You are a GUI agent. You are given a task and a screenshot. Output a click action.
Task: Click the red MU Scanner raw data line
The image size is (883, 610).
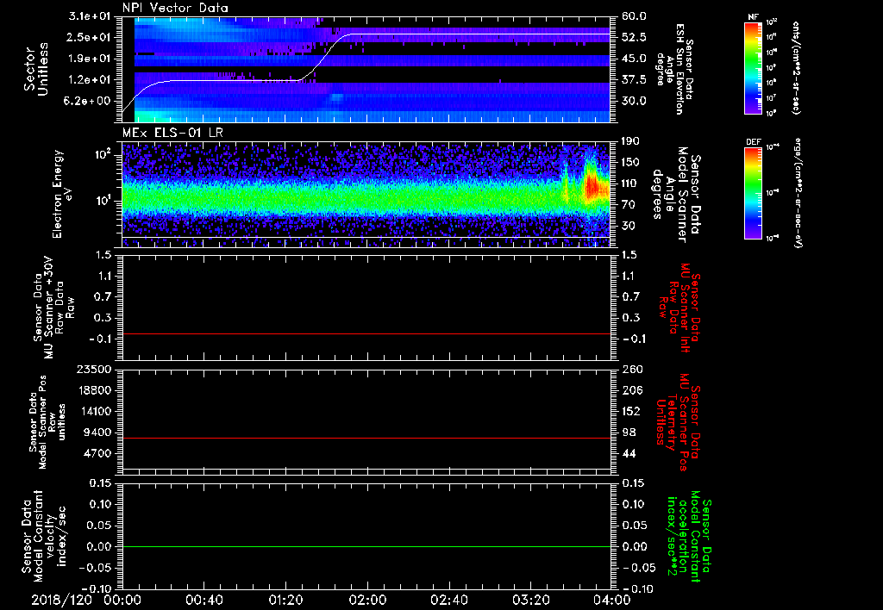tap(366, 333)
